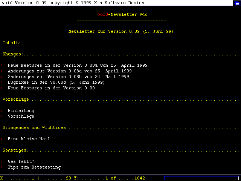Viewport: 241px width, 181px height.
Task: Click the window depth gadget in title bar
Action: coord(235,3)
